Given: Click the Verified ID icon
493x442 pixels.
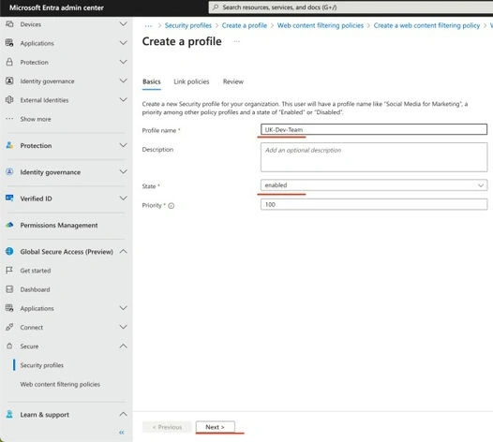Looking at the screenshot, I should (9, 198).
